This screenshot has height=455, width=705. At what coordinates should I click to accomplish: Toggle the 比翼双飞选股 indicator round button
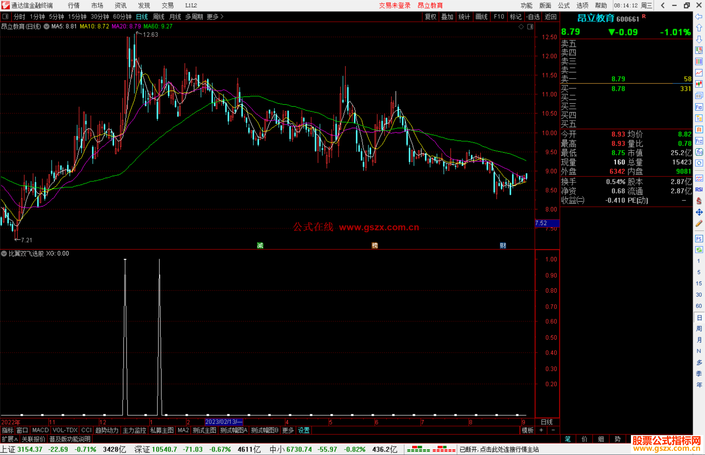(x=4, y=253)
